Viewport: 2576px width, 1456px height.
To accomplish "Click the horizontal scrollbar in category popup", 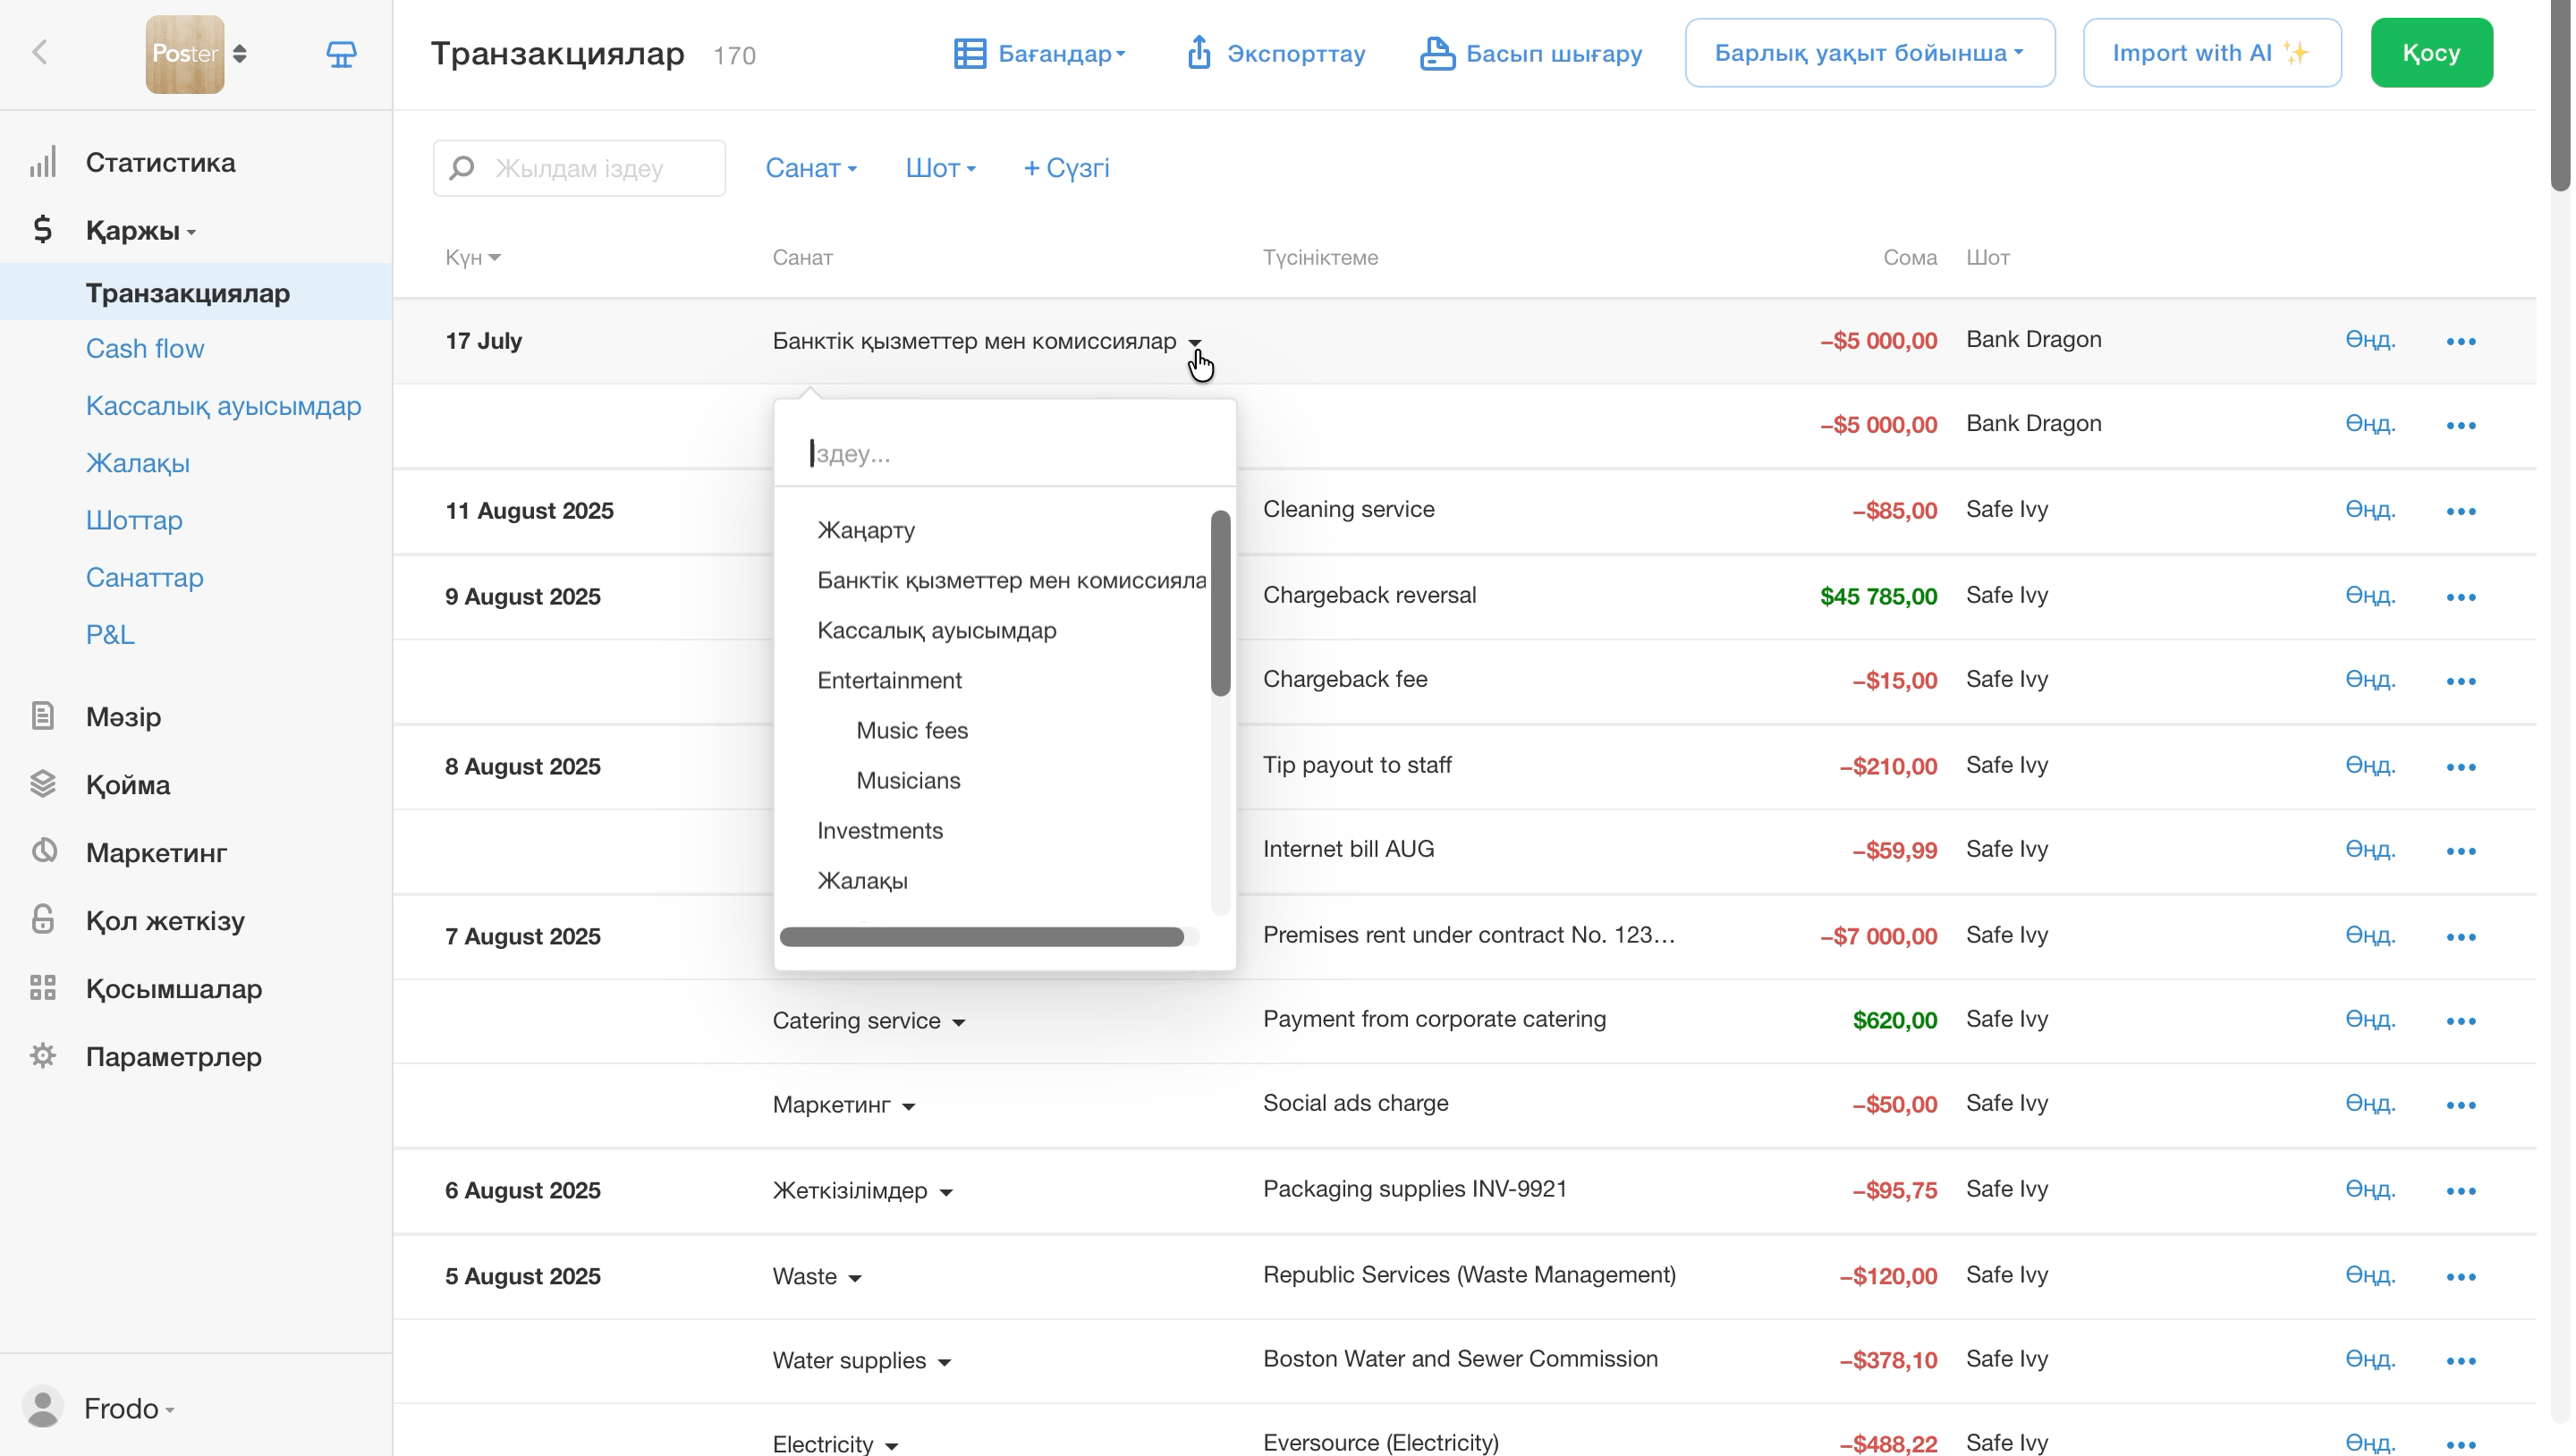I will pos(981,937).
